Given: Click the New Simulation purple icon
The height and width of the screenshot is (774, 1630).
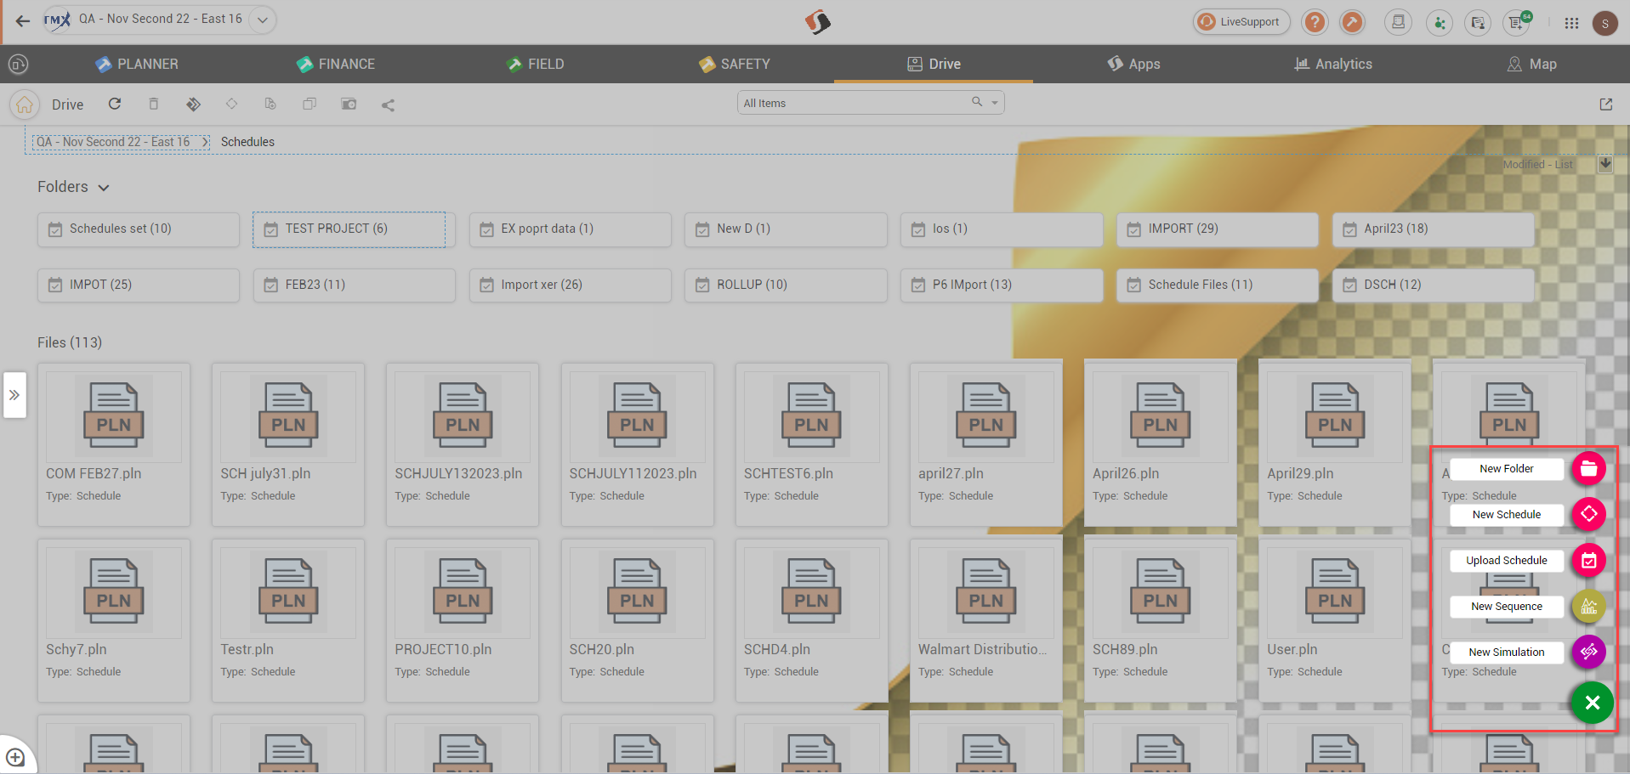Looking at the screenshot, I should 1588,652.
